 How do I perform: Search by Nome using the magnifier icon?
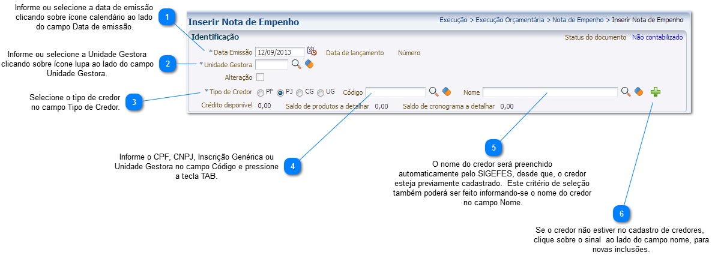[626, 92]
